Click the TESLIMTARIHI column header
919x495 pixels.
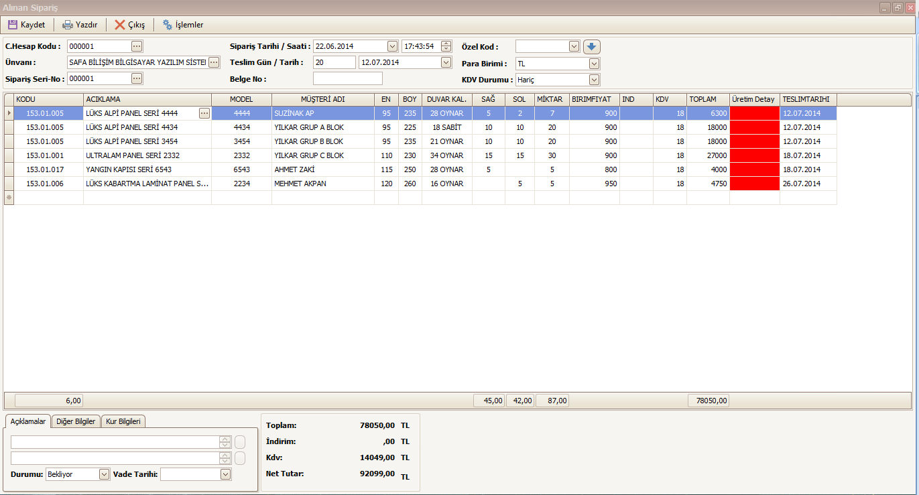[x=808, y=99]
